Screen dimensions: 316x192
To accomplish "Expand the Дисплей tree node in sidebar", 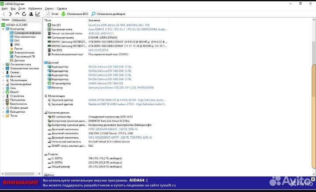I will click(x=3, y=76).
